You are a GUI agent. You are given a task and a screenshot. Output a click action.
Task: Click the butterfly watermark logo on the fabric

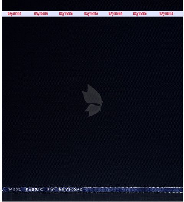click(92, 101)
